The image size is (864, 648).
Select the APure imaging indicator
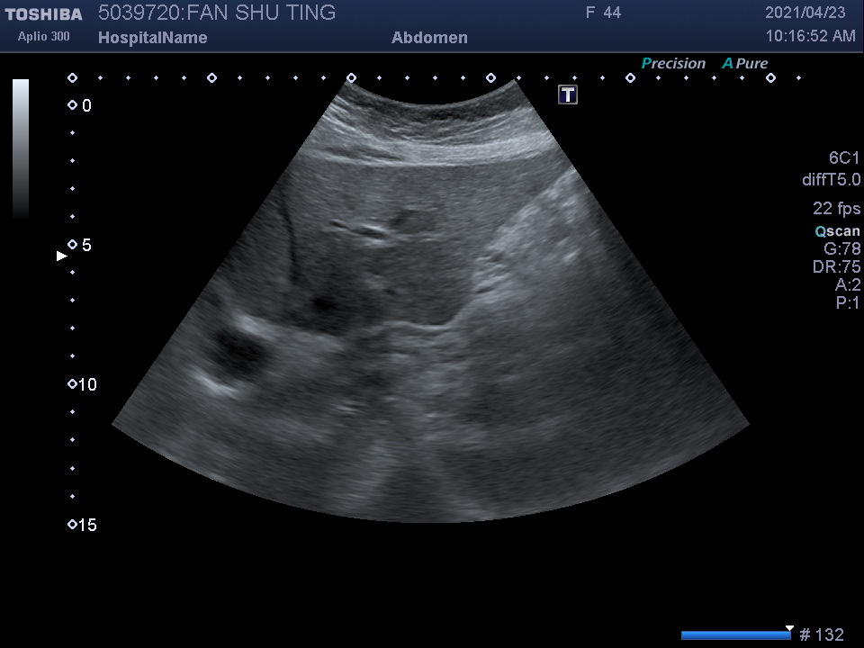click(x=745, y=64)
